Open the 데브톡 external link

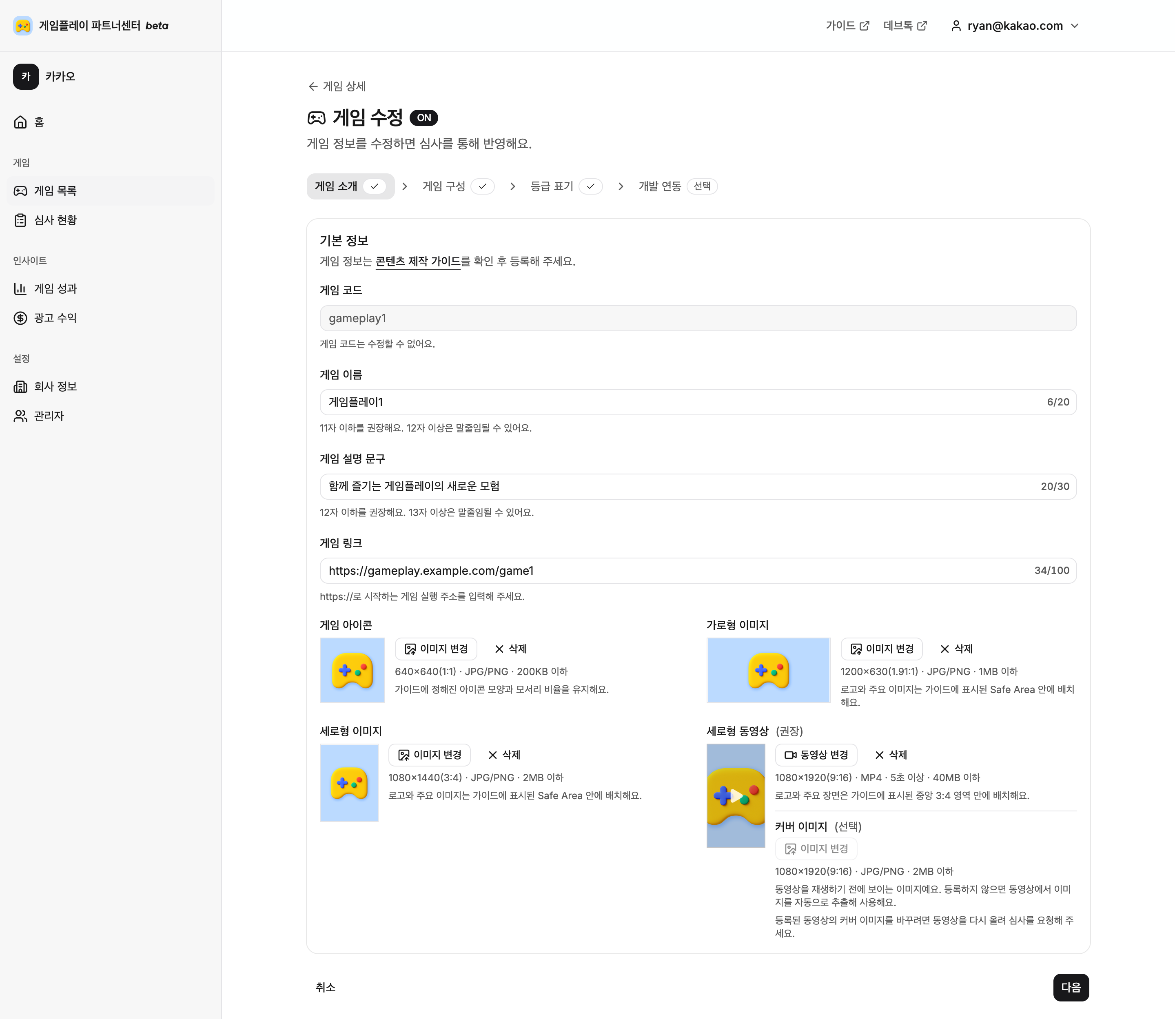coord(905,26)
